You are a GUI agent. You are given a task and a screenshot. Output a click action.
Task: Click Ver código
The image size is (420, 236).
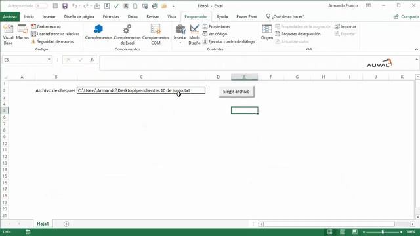click(x=215, y=34)
